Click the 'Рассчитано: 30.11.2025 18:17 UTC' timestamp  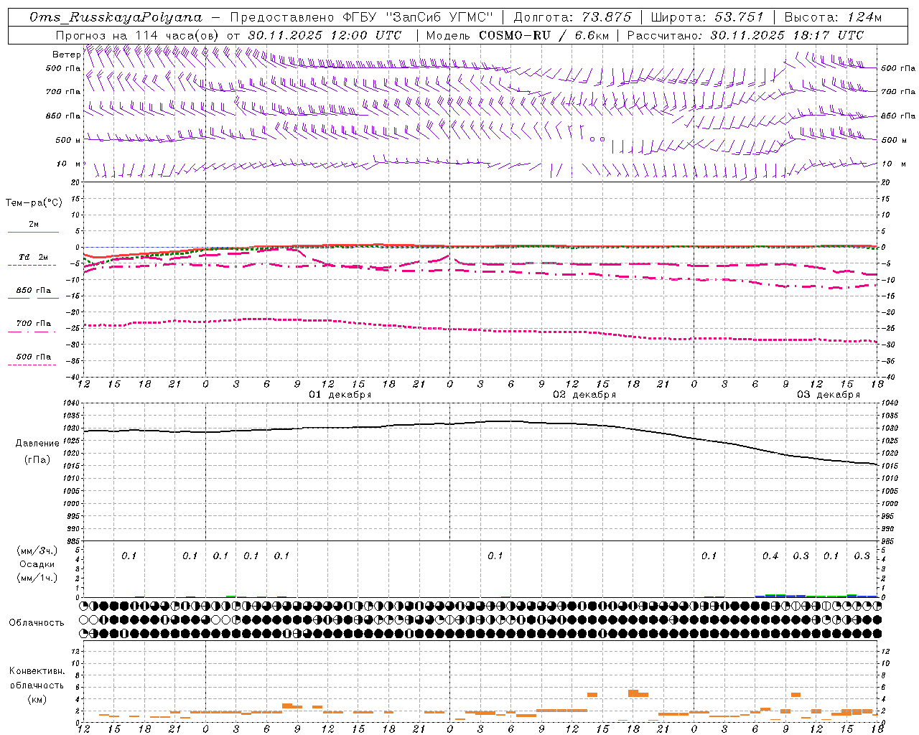pos(745,35)
